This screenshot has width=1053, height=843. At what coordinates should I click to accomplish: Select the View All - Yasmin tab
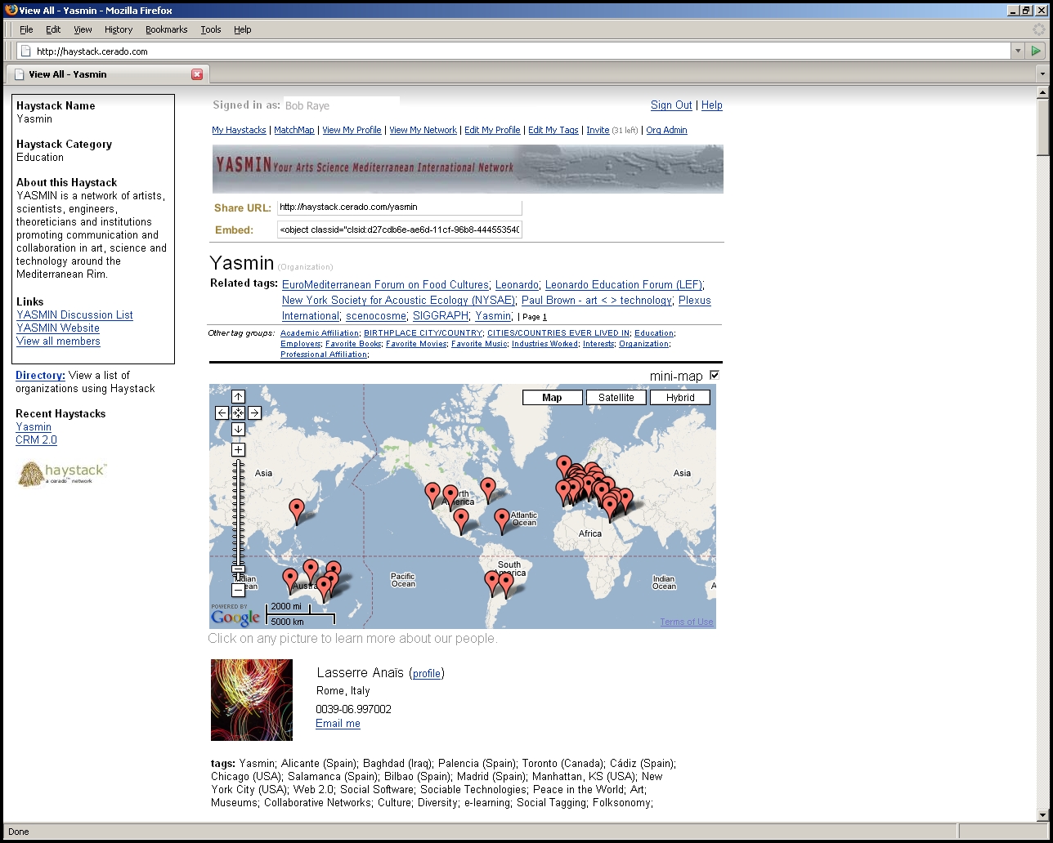tap(107, 74)
